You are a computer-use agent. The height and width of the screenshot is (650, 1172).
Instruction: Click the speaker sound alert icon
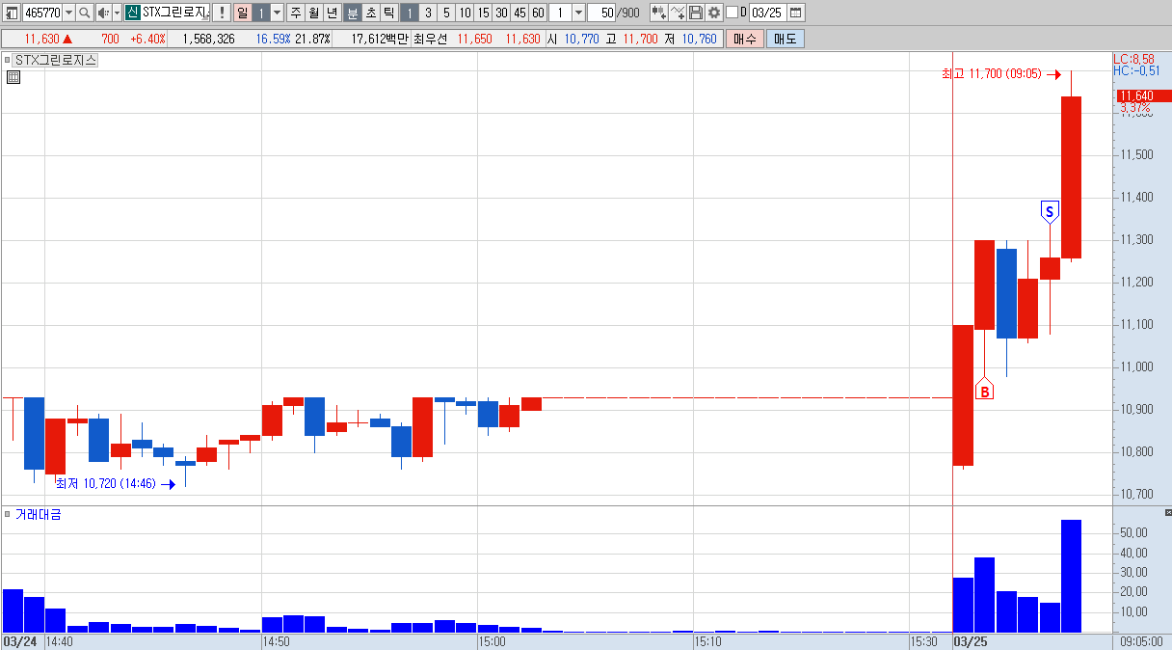(x=103, y=13)
